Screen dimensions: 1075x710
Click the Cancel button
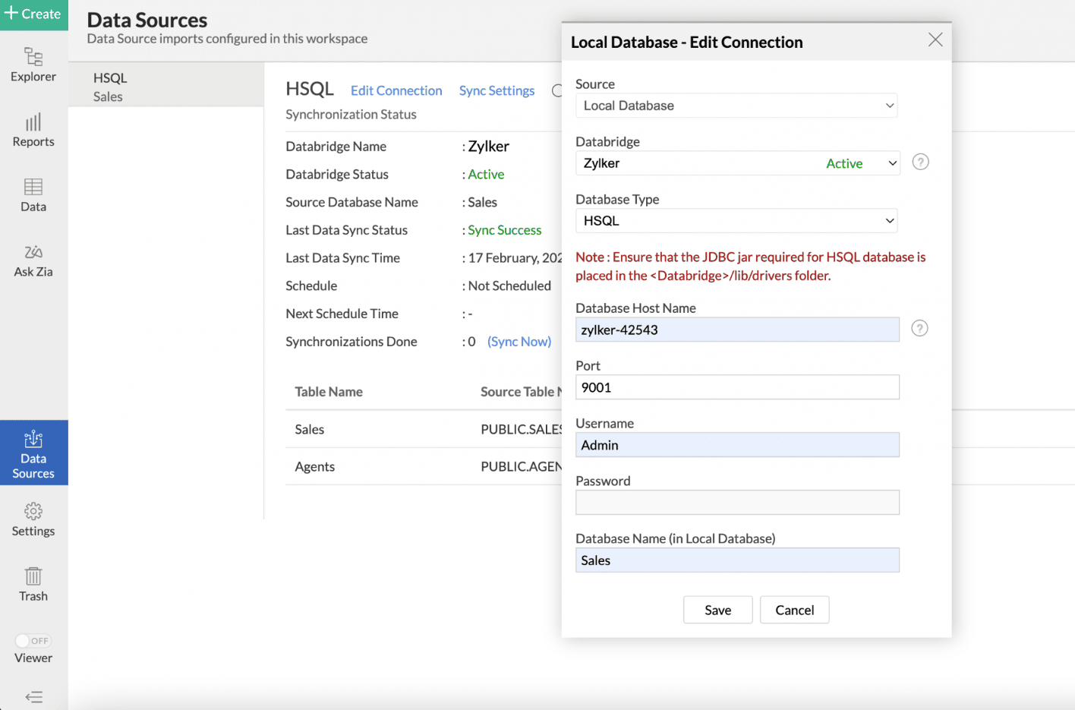pos(794,610)
